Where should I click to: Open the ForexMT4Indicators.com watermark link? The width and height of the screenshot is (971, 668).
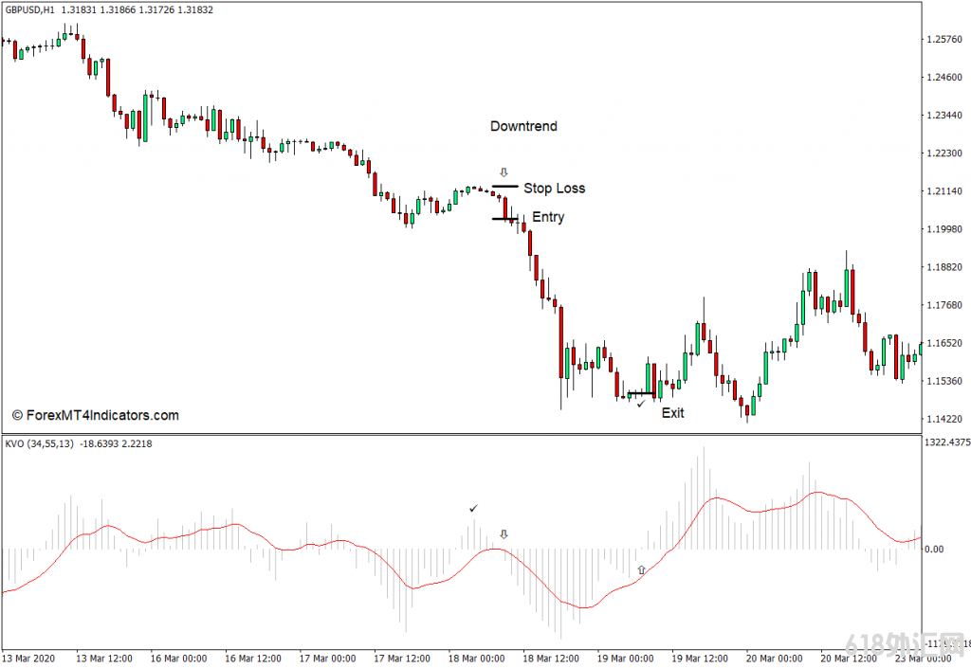tap(96, 416)
